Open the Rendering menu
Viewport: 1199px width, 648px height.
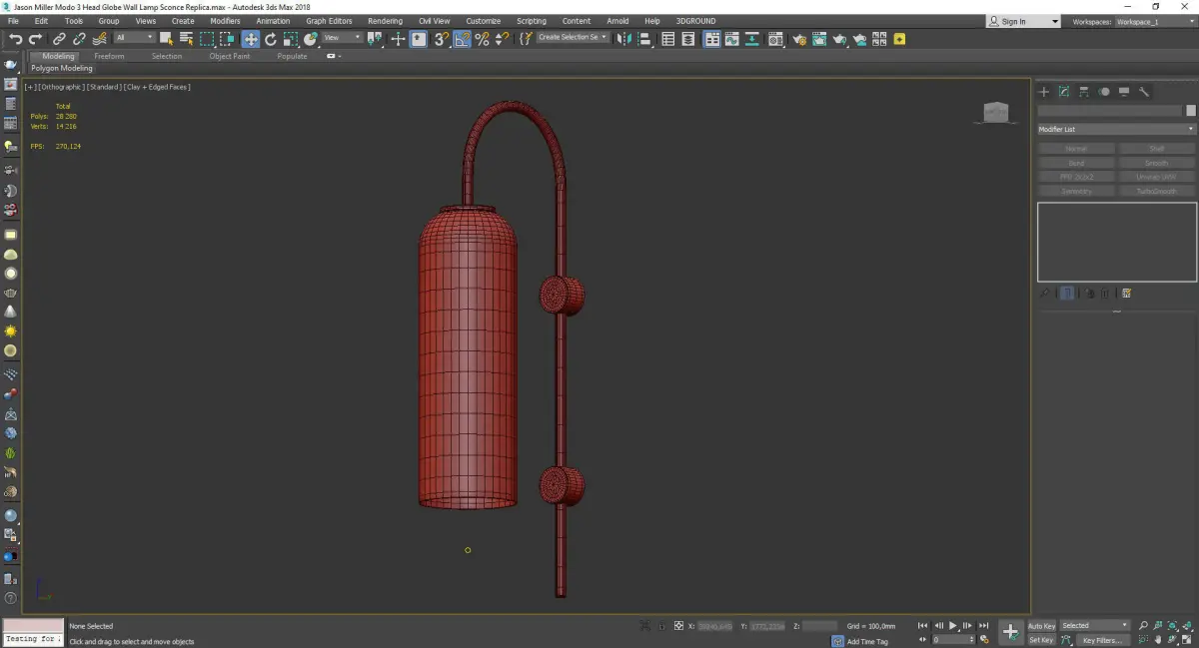click(x=385, y=21)
